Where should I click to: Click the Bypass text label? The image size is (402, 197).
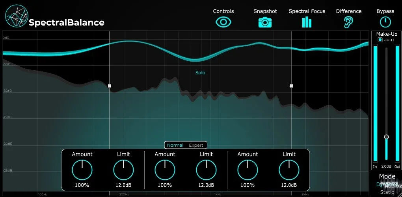click(x=385, y=11)
